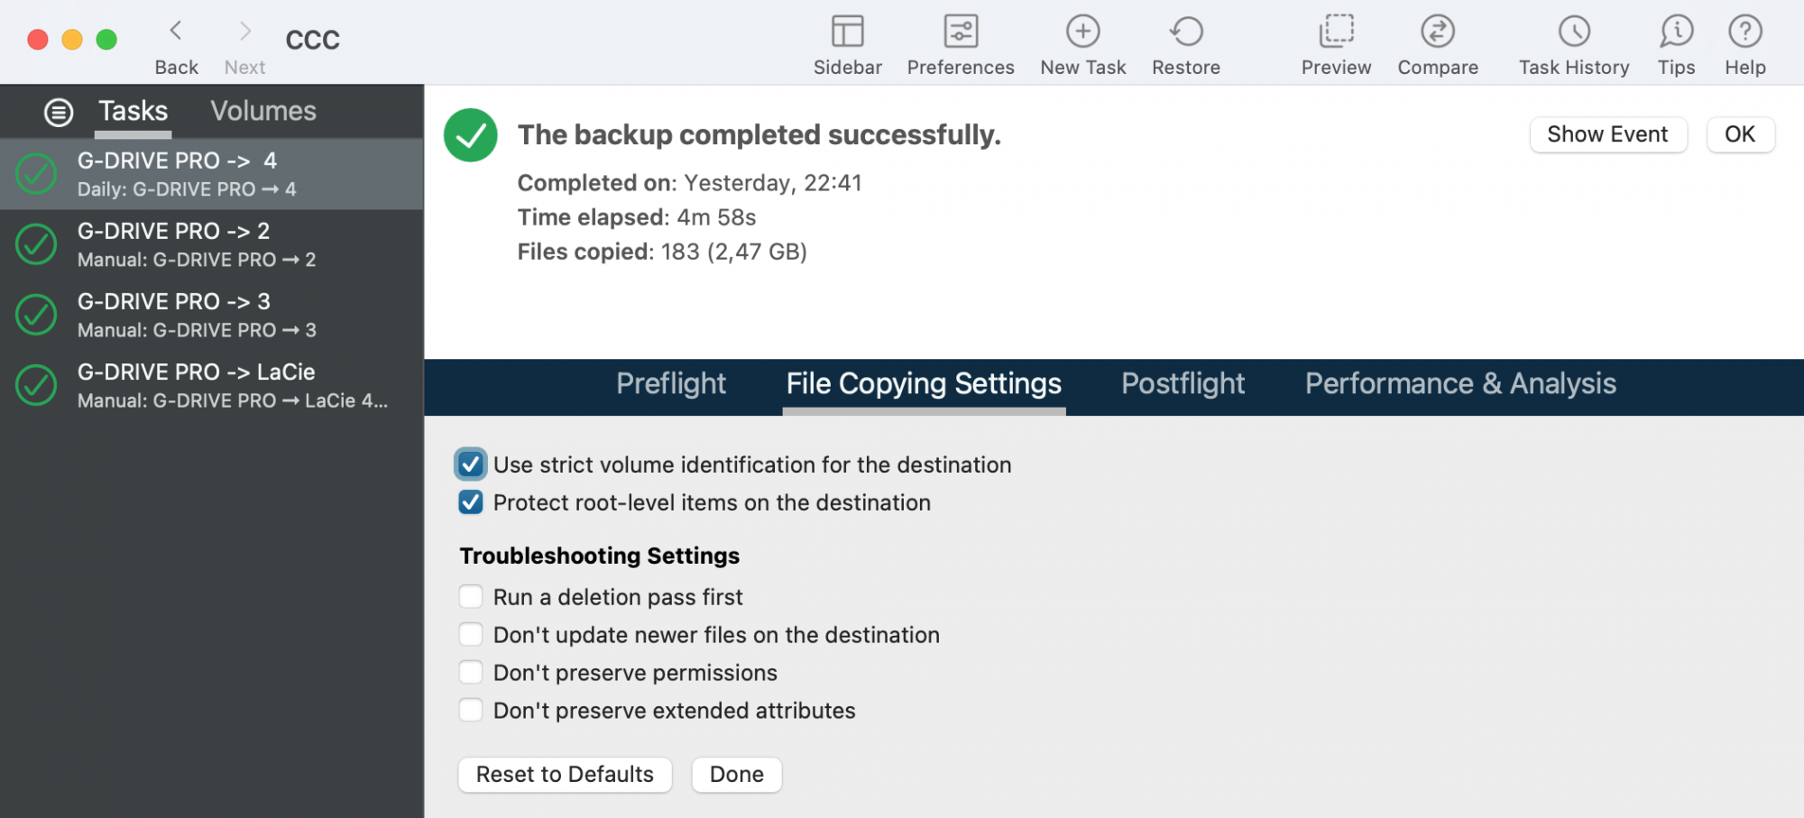Open Task History
The height and width of the screenshot is (818, 1804).
coord(1574,32)
